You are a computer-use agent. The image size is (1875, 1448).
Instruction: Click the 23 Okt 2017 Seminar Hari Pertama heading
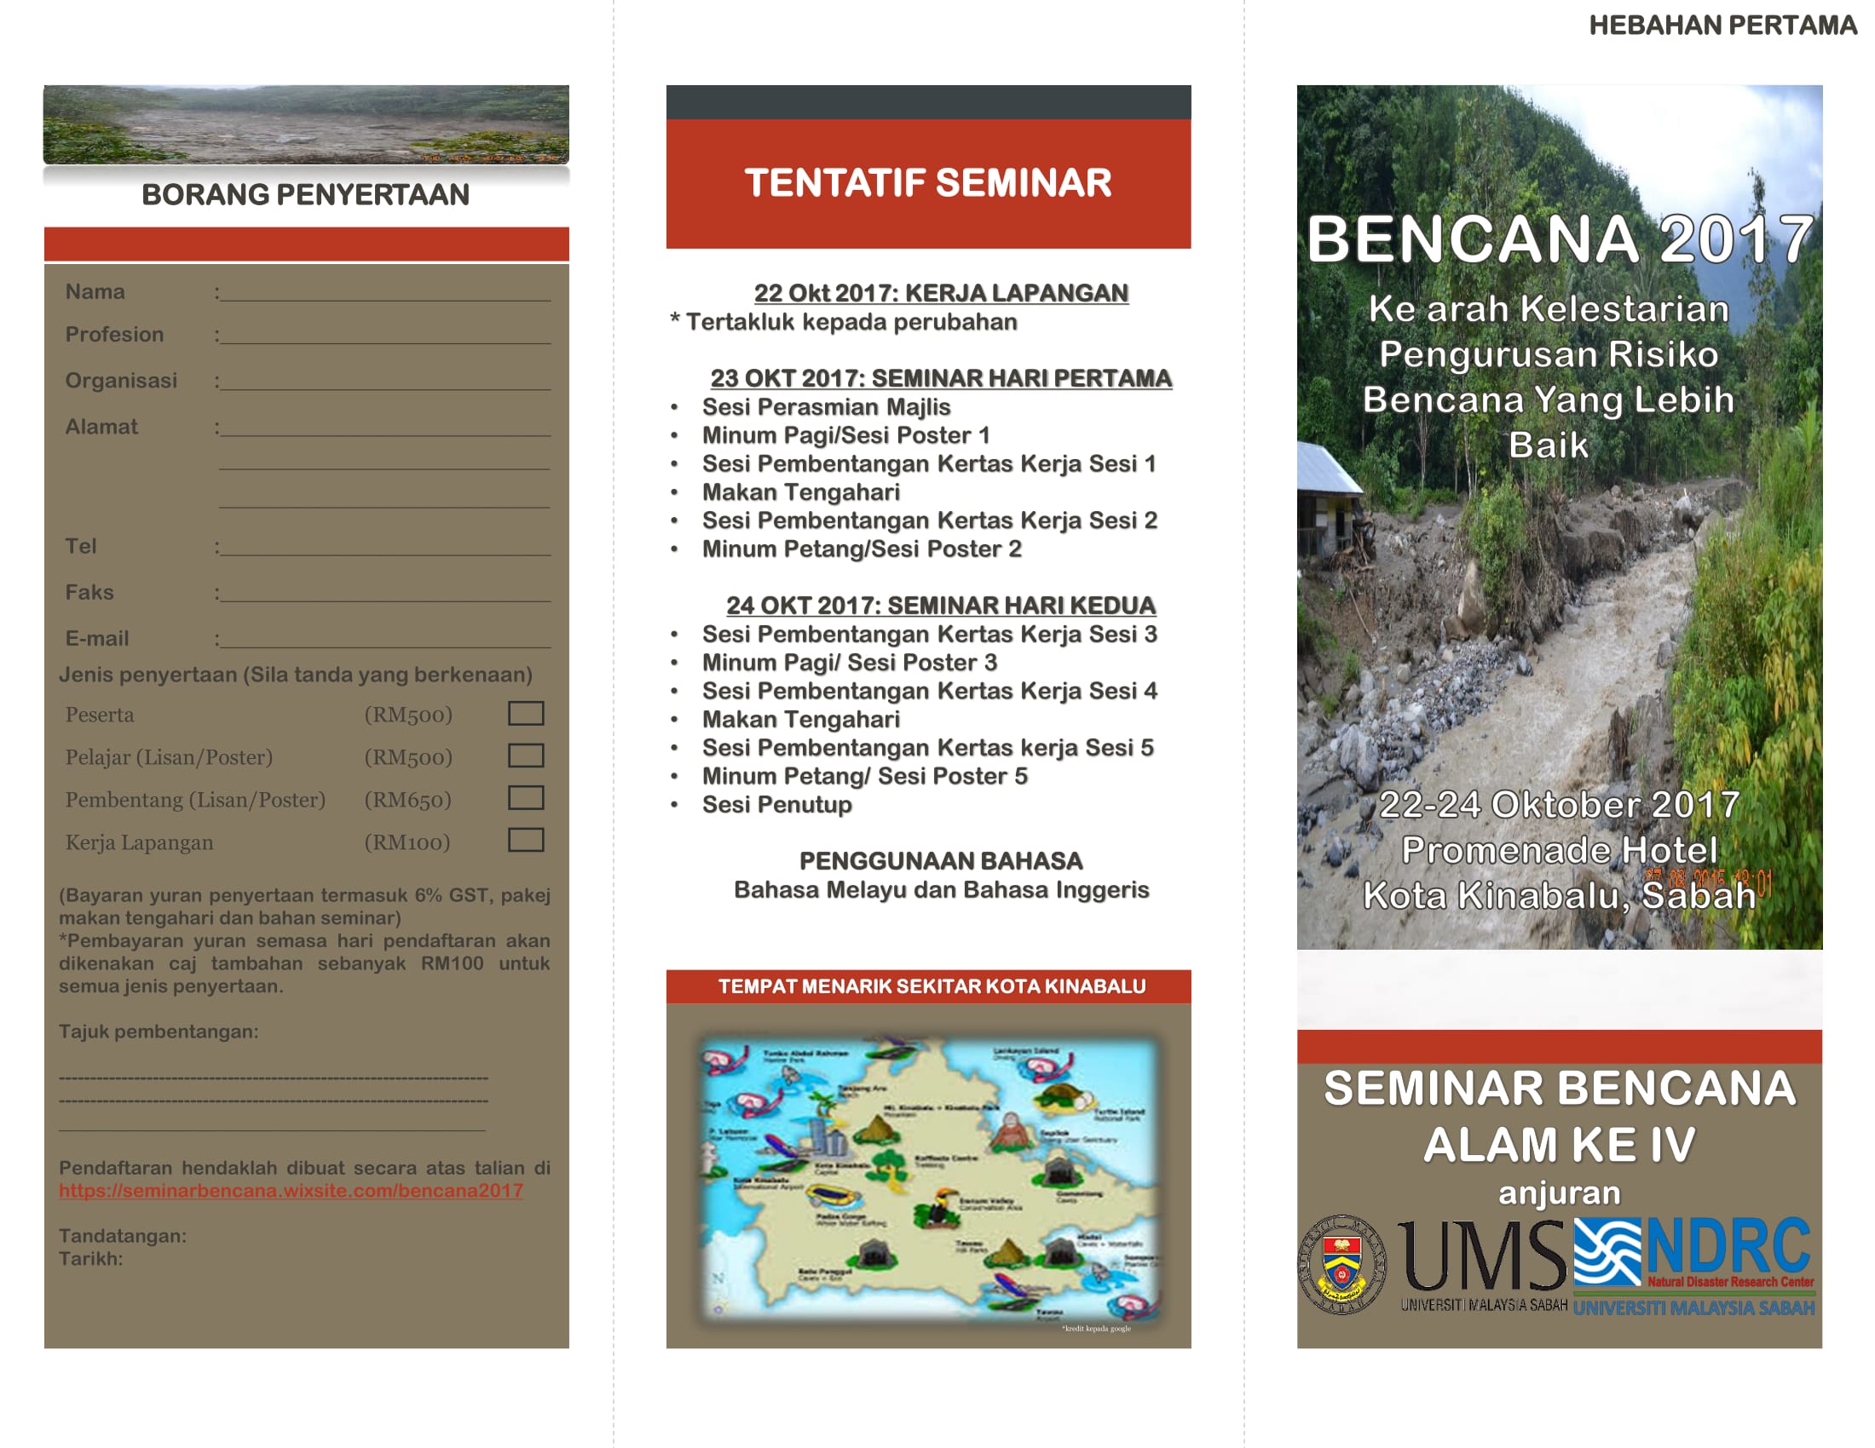click(940, 378)
